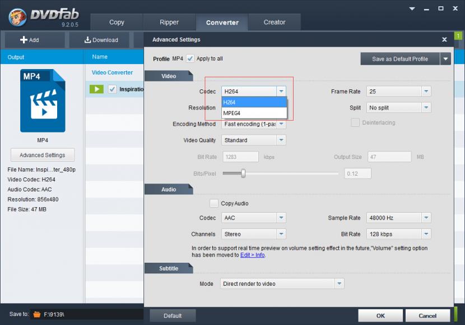Screen dimensions: 465x325
Task: Open the Edit > Info link
Action: 252,255
